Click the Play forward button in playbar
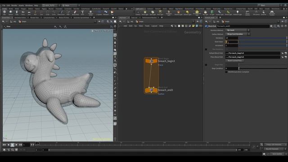Screen dimensions: 288x162 16,145
